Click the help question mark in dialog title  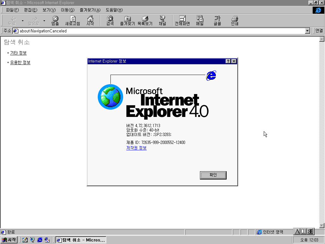click(x=228, y=61)
